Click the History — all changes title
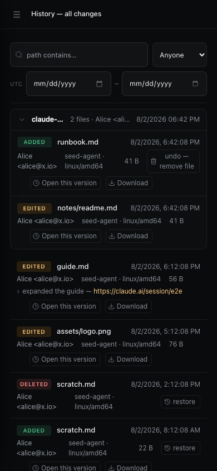Viewport: 217px width, 471px height. click(66, 14)
